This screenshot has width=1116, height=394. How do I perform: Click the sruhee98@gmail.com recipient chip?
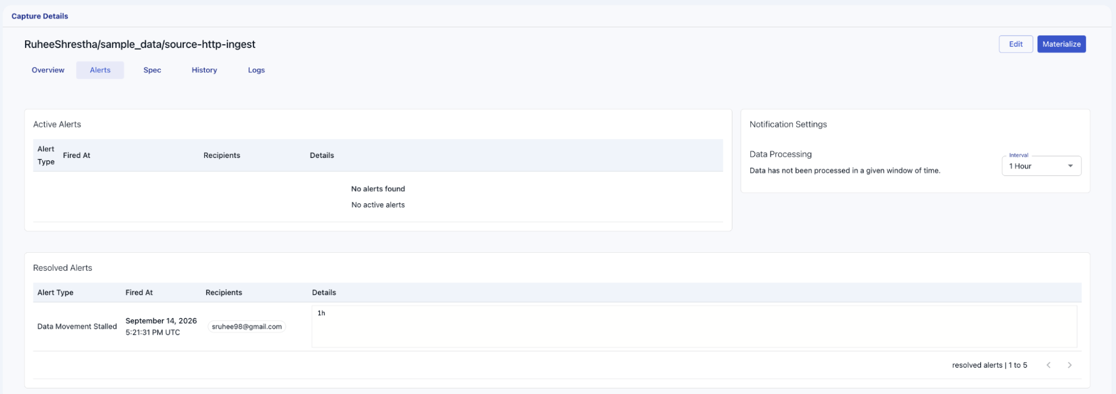tap(247, 326)
